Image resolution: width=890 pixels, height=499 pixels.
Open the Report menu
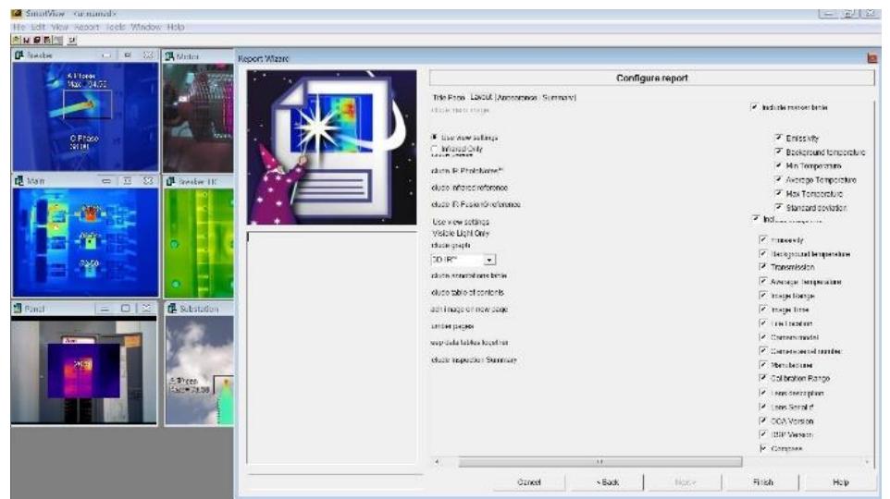coord(86,27)
